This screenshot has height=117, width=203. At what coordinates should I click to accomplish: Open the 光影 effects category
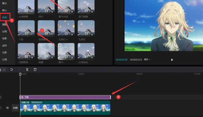[x=5, y=52]
